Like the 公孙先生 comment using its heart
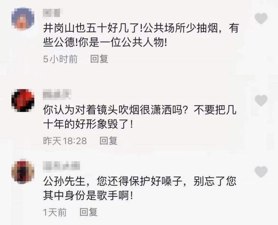278x225 pixels. [261, 172]
